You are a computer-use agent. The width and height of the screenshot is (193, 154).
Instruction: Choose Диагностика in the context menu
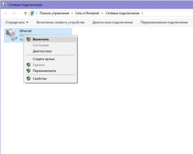[50, 51]
